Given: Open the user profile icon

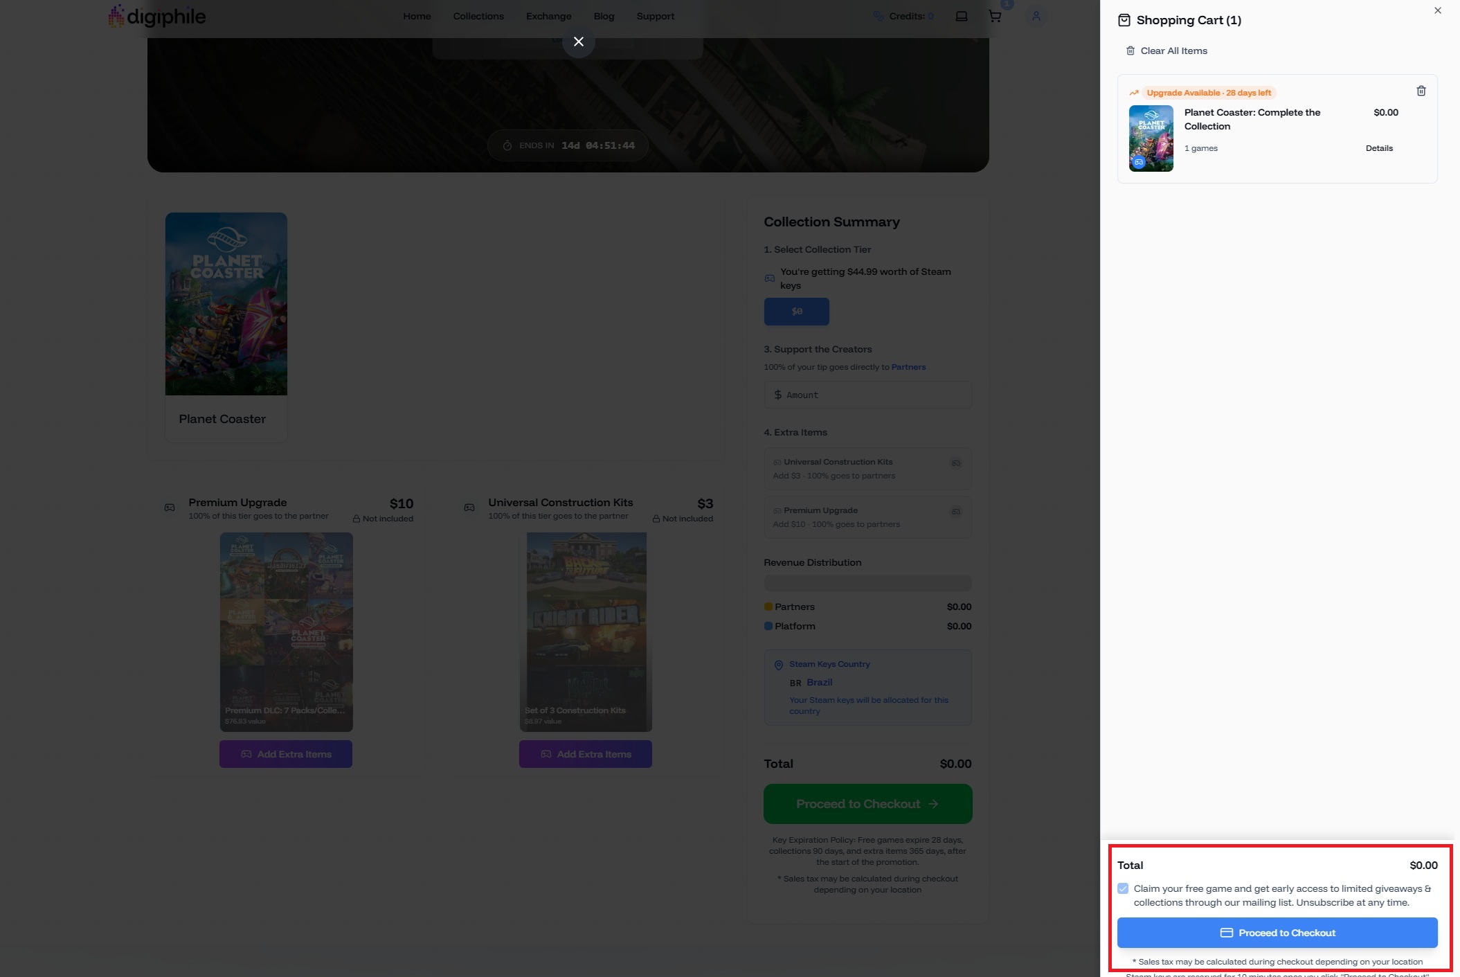Looking at the screenshot, I should click(1036, 16).
